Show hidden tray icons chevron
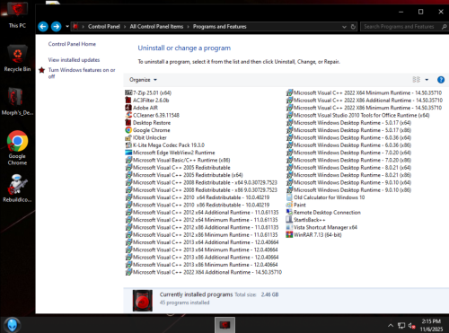449x333 pixels. pos(391,326)
